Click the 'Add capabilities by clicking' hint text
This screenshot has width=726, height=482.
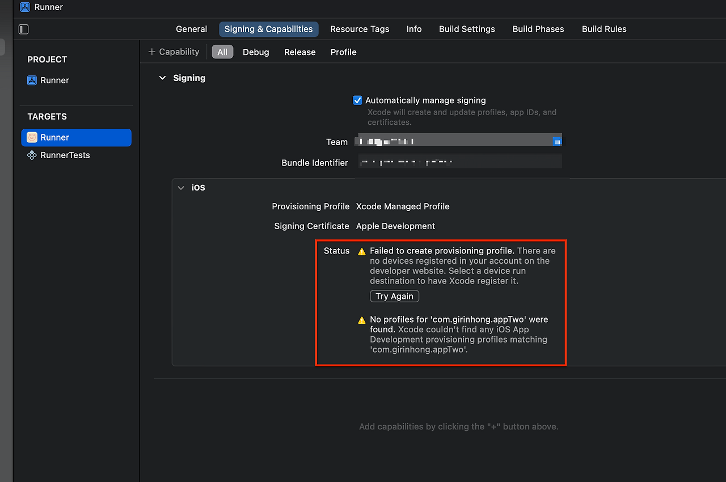pyautogui.click(x=459, y=426)
